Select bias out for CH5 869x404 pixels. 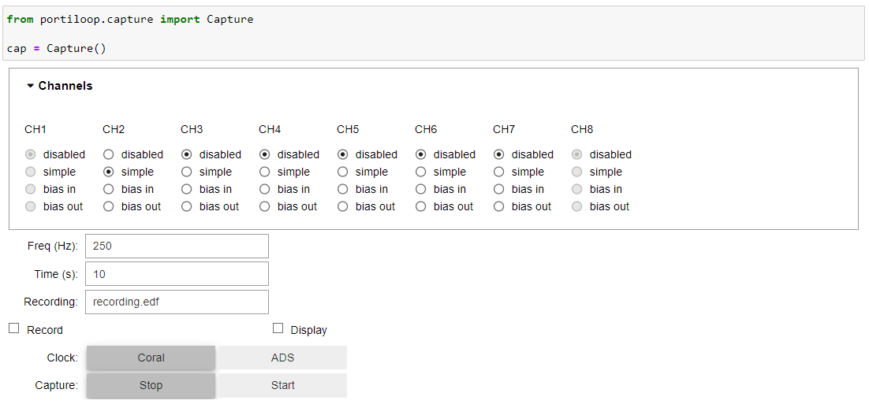click(x=343, y=206)
